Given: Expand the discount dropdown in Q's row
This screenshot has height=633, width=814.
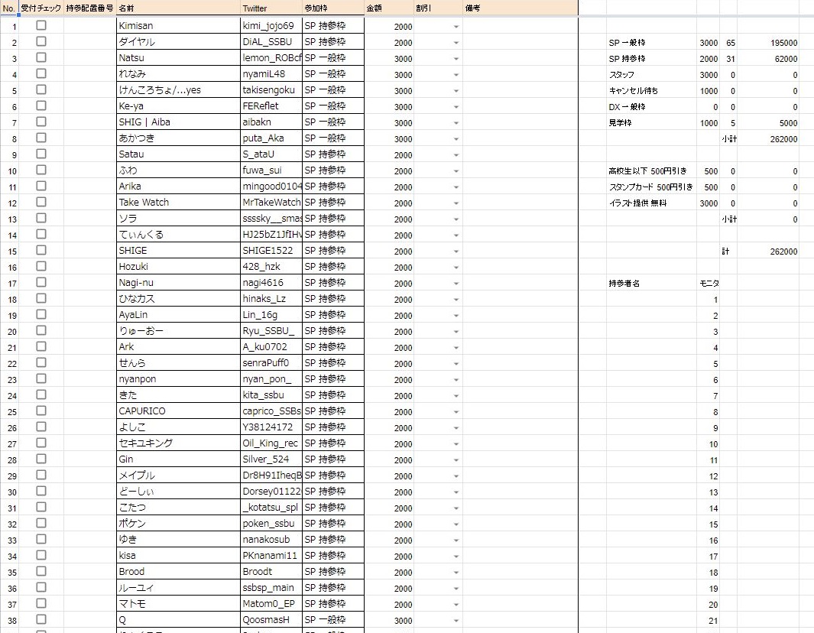Looking at the screenshot, I should tap(456, 620).
